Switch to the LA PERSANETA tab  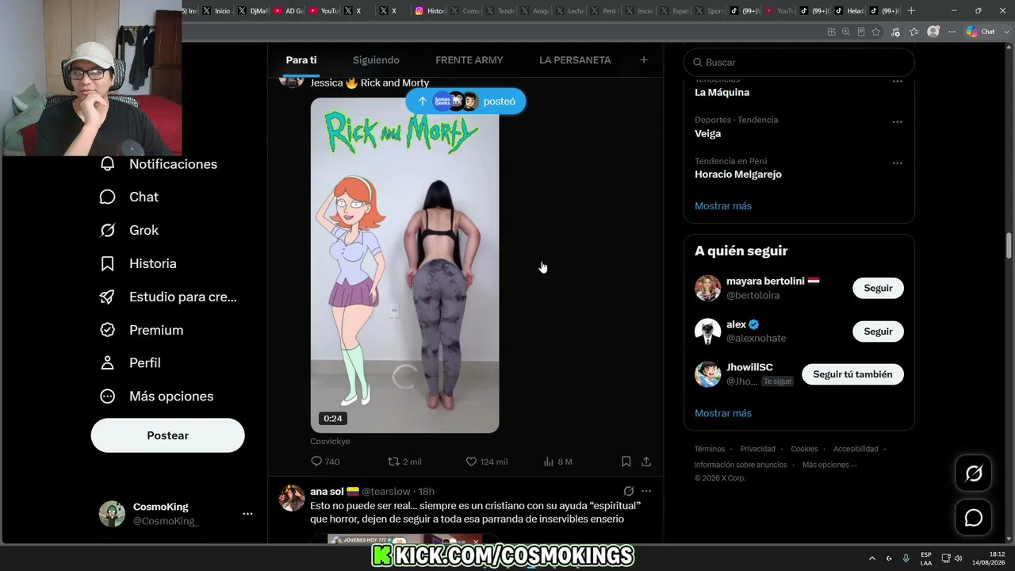pyautogui.click(x=575, y=60)
